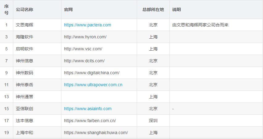Click the digitalchina.com URL text
This screenshot has width=263, height=139.
(92, 73)
